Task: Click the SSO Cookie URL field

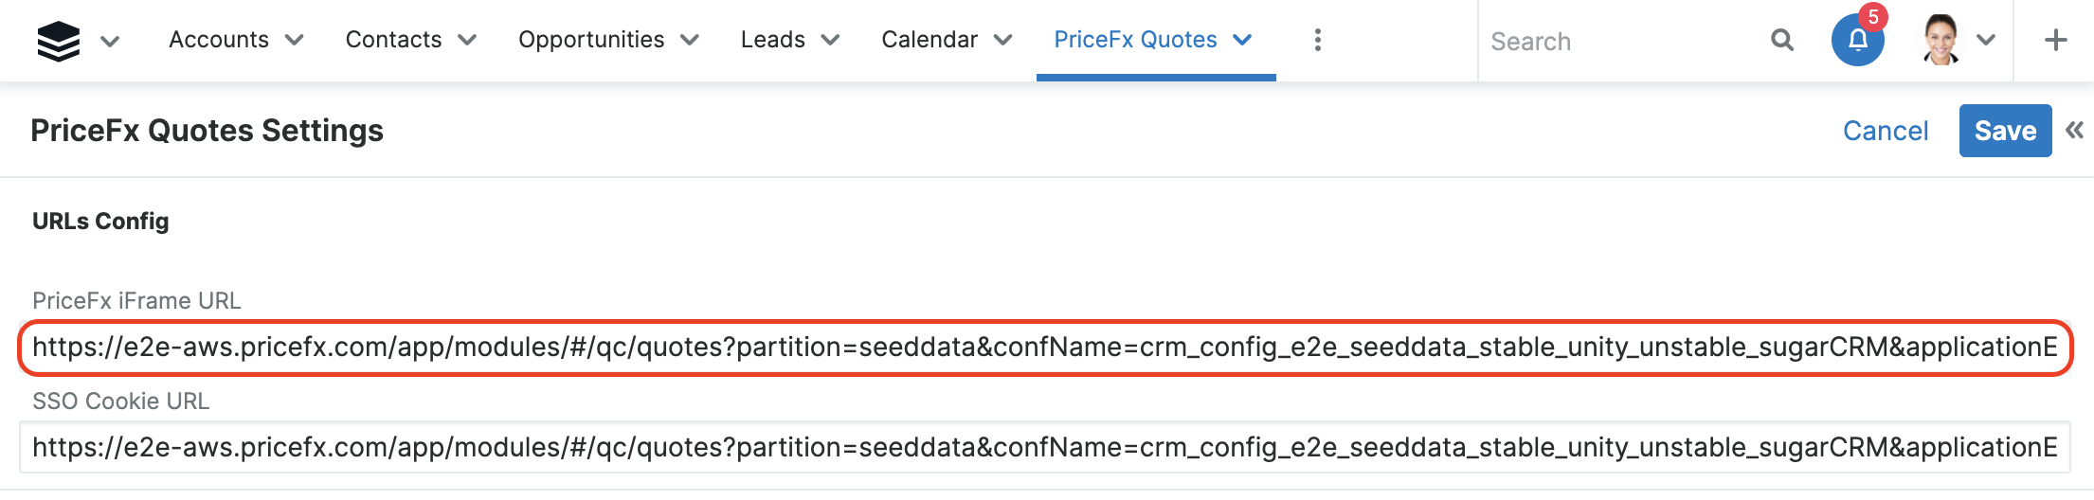Action: (x=1044, y=447)
